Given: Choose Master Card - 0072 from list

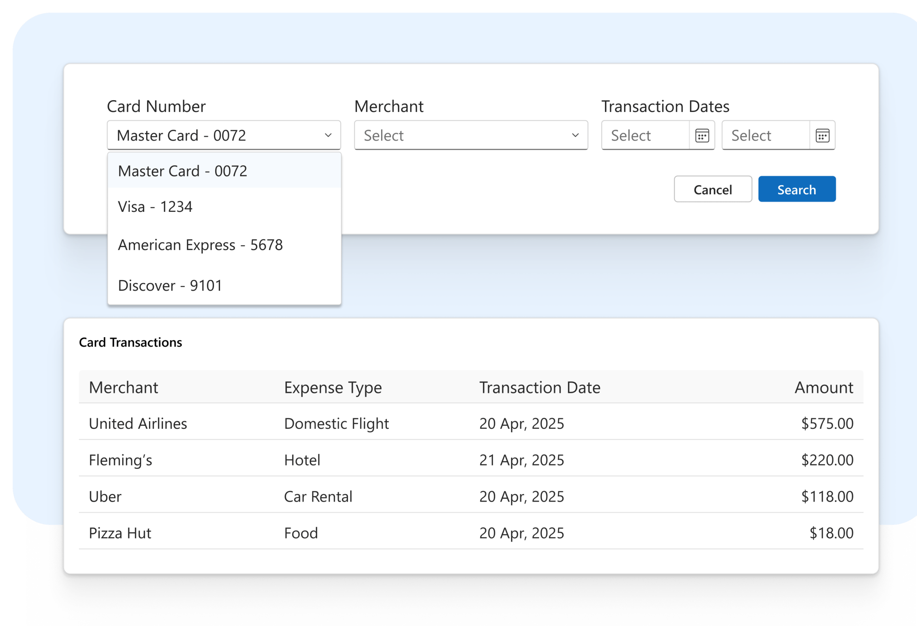Looking at the screenshot, I should coord(224,171).
